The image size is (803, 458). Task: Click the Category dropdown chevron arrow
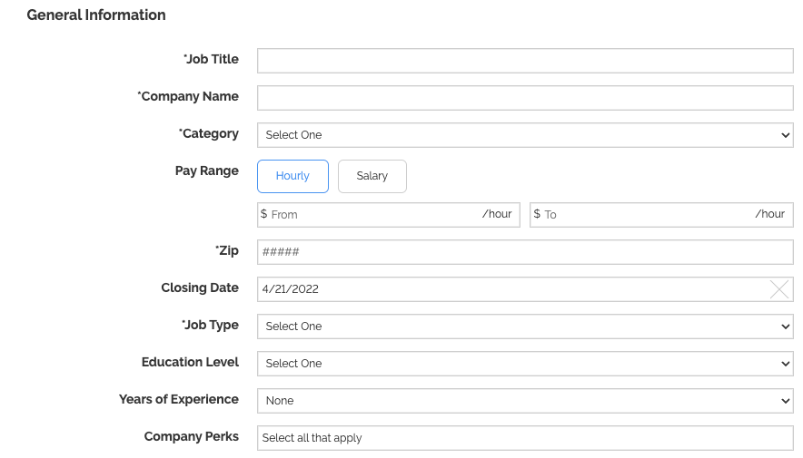pos(785,135)
